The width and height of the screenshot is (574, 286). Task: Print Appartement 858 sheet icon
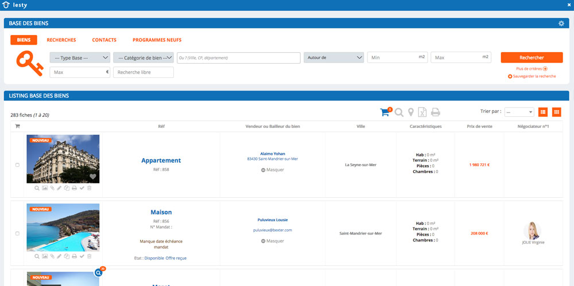coord(74,188)
